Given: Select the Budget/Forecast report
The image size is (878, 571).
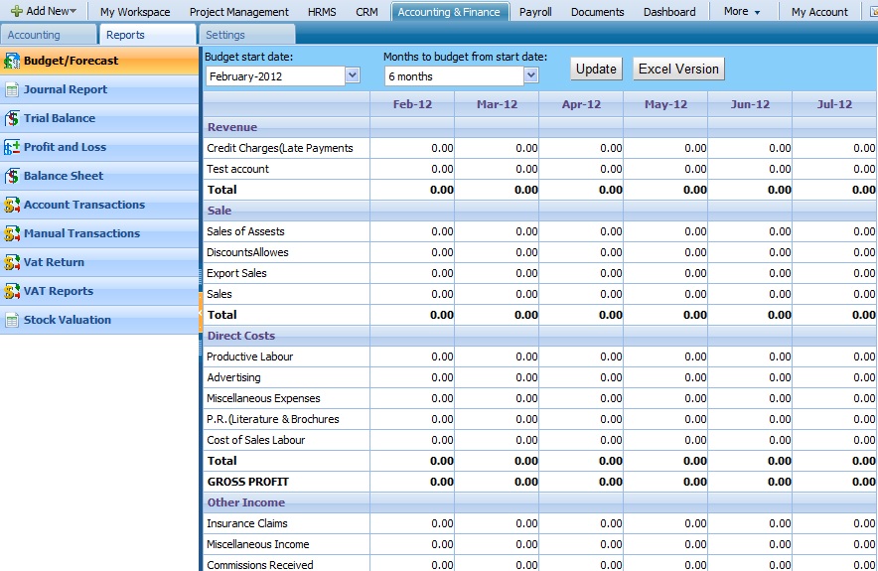Looking at the screenshot, I should 72,61.
